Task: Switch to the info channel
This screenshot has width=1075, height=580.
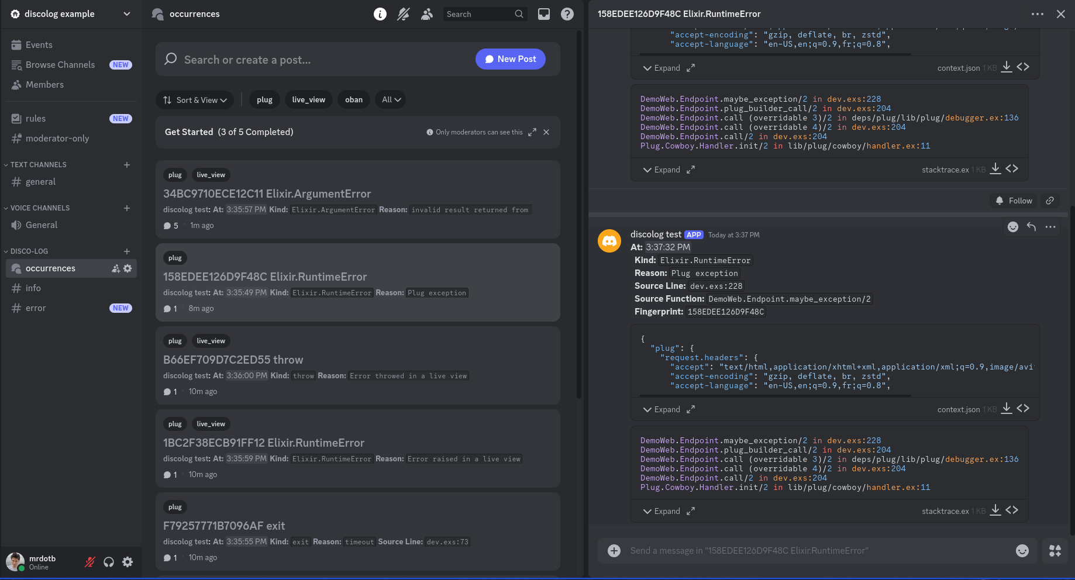Action: [x=33, y=288]
